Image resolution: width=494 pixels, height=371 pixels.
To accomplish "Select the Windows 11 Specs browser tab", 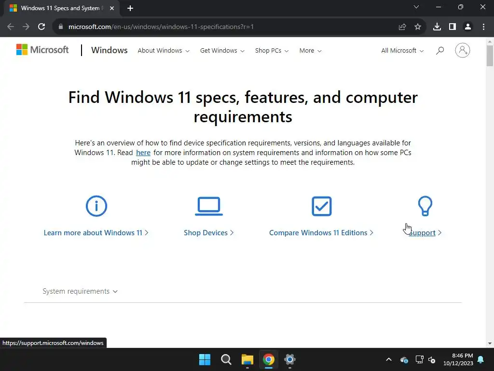I will tap(61, 8).
